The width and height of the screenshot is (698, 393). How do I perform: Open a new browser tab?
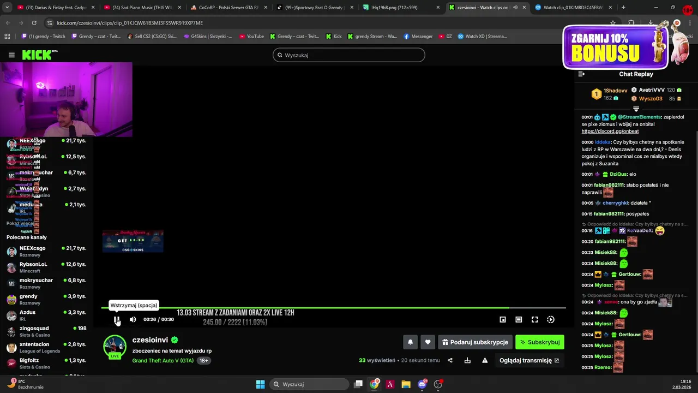(623, 8)
